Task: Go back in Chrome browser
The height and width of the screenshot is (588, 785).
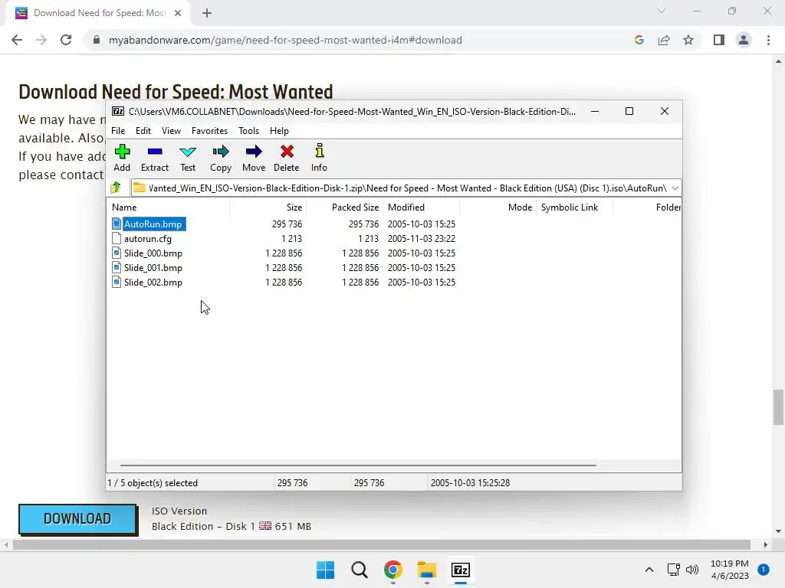Action: coord(17,40)
